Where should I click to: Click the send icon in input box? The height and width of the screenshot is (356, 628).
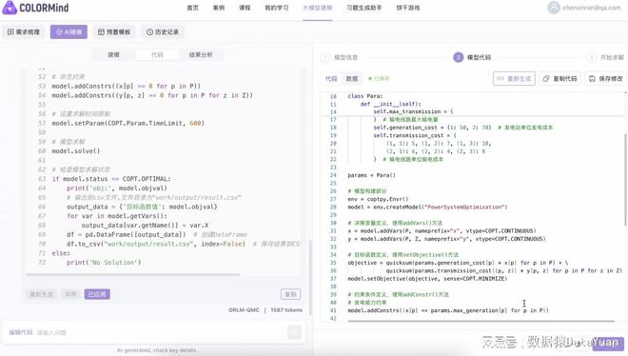294,332
